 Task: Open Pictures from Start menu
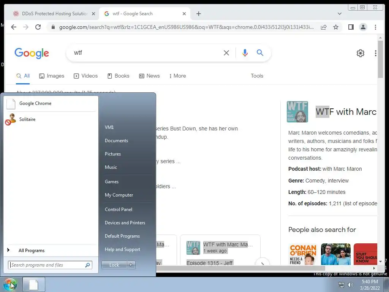[112, 154]
